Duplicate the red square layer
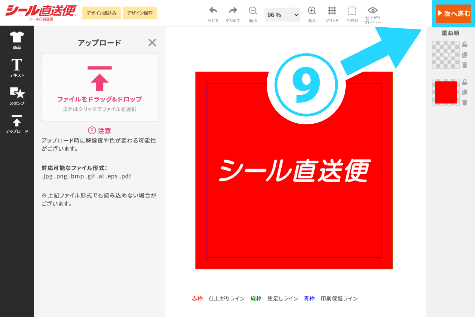Screen dimensions: 475x317 pyautogui.click(x=465, y=92)
